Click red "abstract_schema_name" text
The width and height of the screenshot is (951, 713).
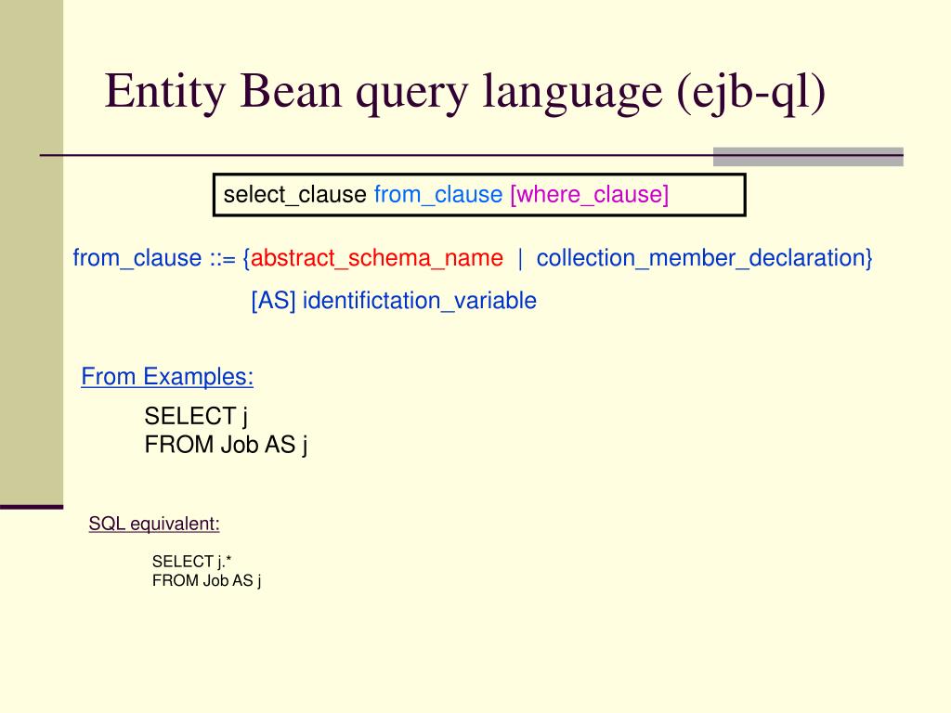(377, 258)
